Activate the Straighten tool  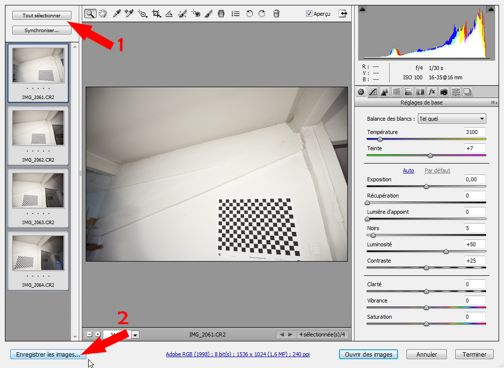(x=169, y=13)
